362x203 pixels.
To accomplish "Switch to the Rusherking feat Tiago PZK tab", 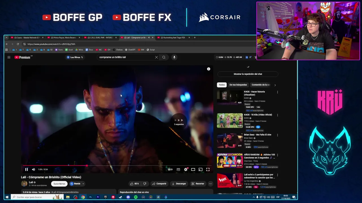I will tap(173, 37).
